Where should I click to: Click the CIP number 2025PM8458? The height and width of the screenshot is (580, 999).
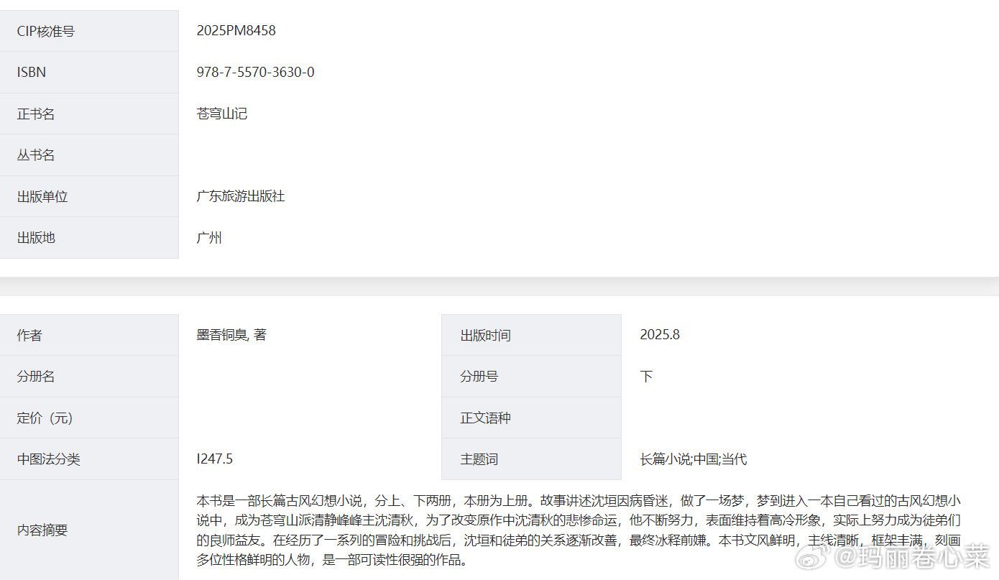click(x=236, y=31)
